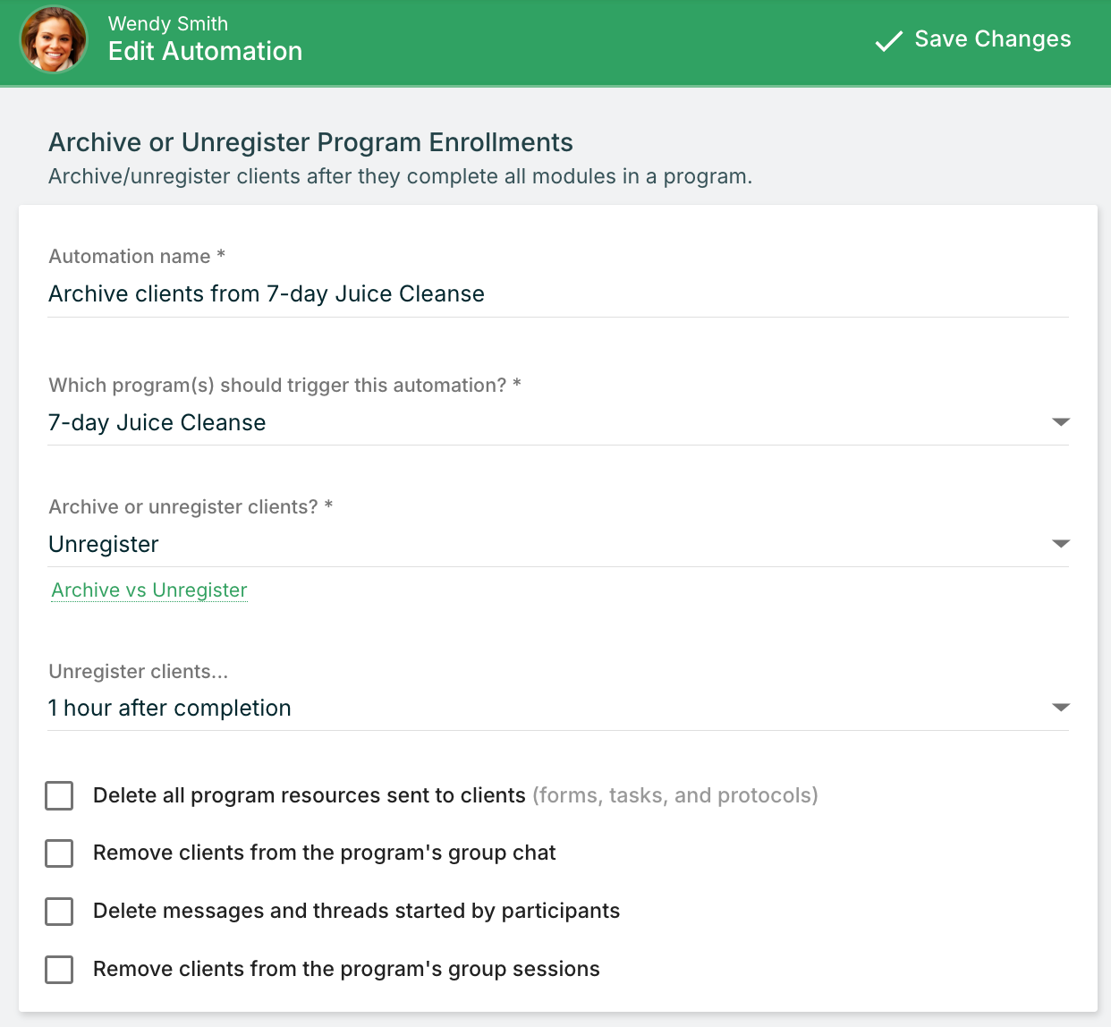The height and width of the screenshot is (1027, 1111).
Task: Click the 'Archive or Unregister Program Enrollments' heading
Action: 310,142
